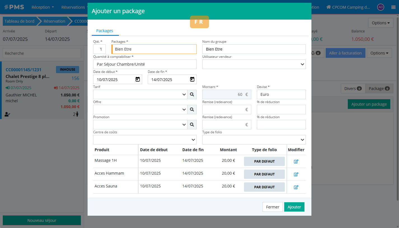Expand the Utilisateur vendeur dropdown
Image resolution: width=399 pixels, height=228 pixels.
tap(254, 64)
